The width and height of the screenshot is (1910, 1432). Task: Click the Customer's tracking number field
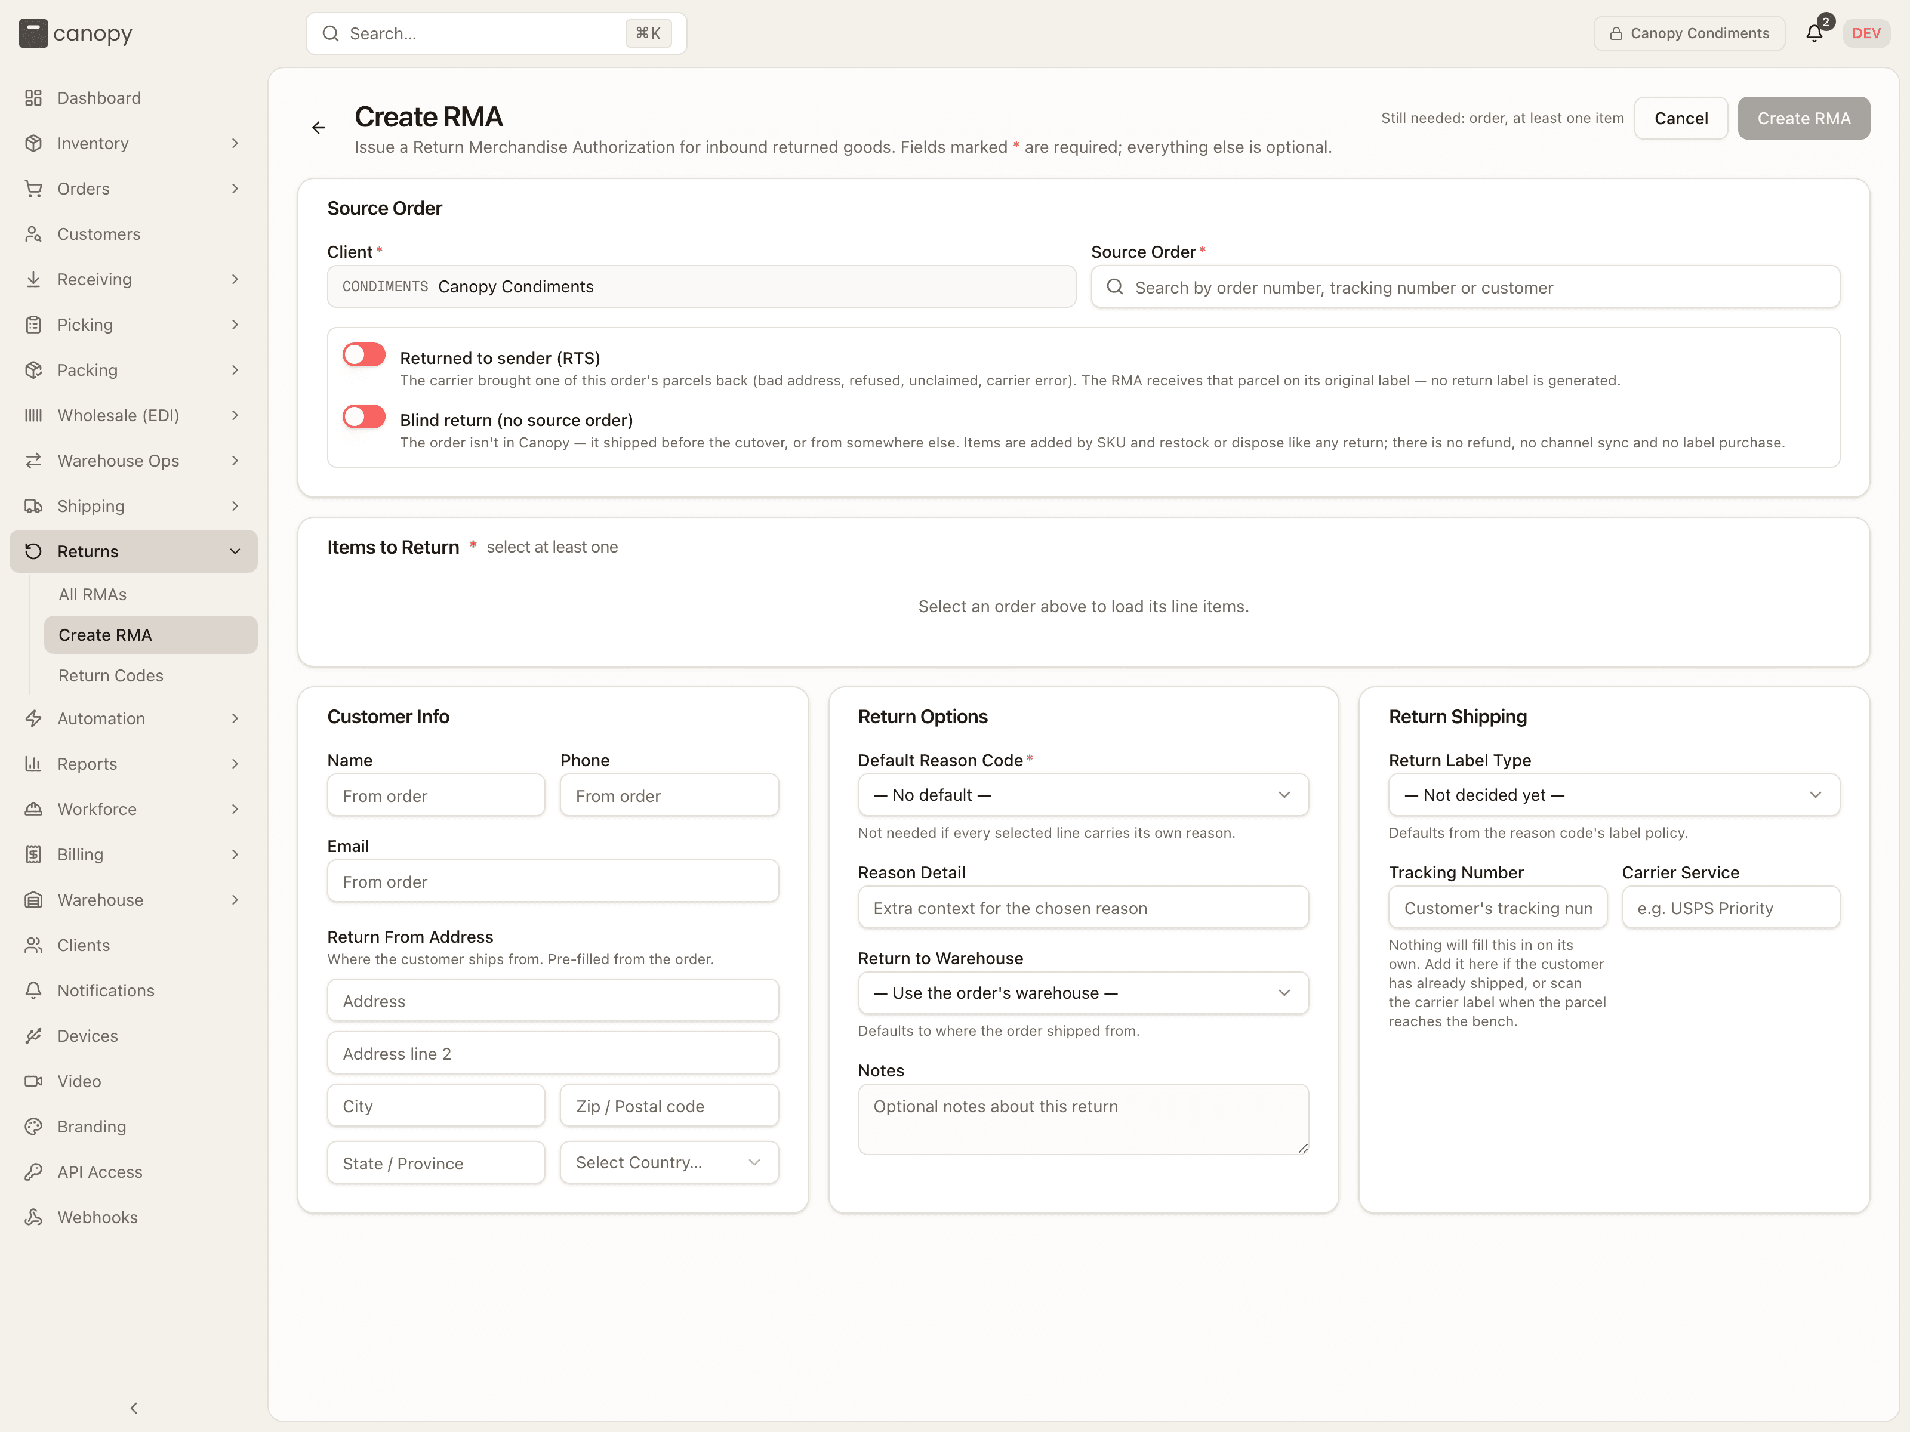point(1497,907)
